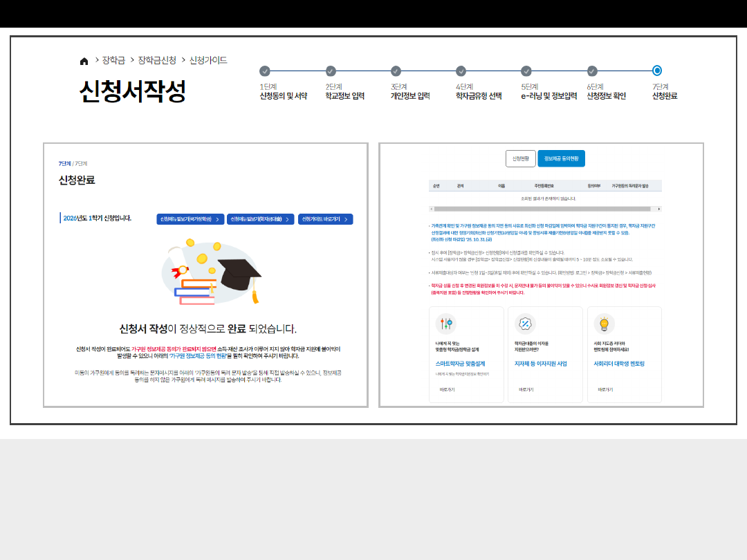Click the table's right scroll arrow

pos(659,209)
